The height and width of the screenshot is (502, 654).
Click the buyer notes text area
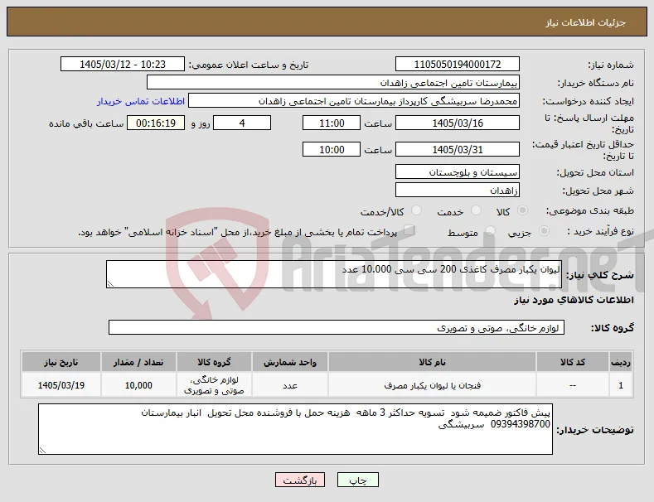(295, 429)
